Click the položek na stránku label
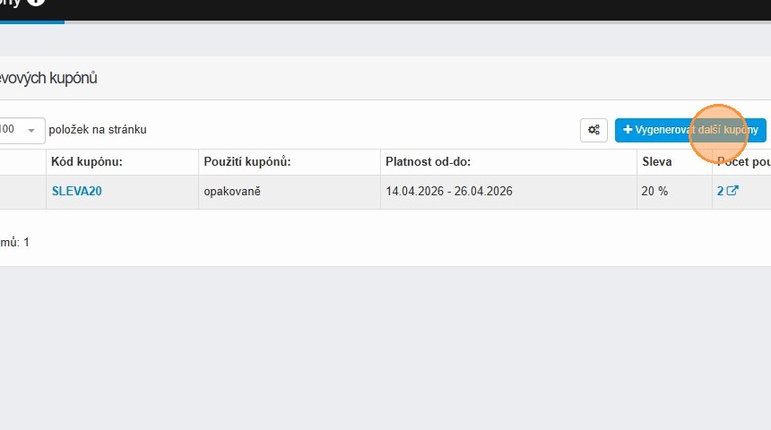The width and height of the screenshot is (771, 430). point(98,130)
